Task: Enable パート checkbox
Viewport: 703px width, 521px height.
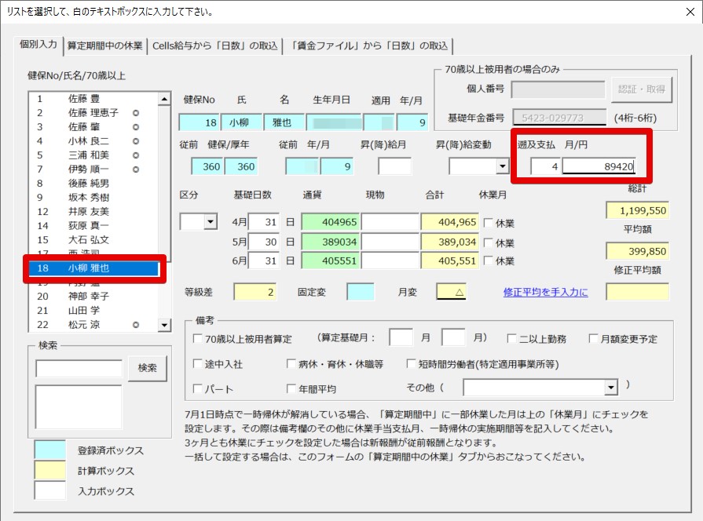Action: 197,388
